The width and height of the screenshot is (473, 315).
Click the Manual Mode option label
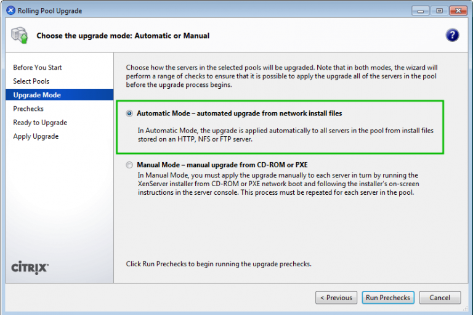(x=222, y=165)
